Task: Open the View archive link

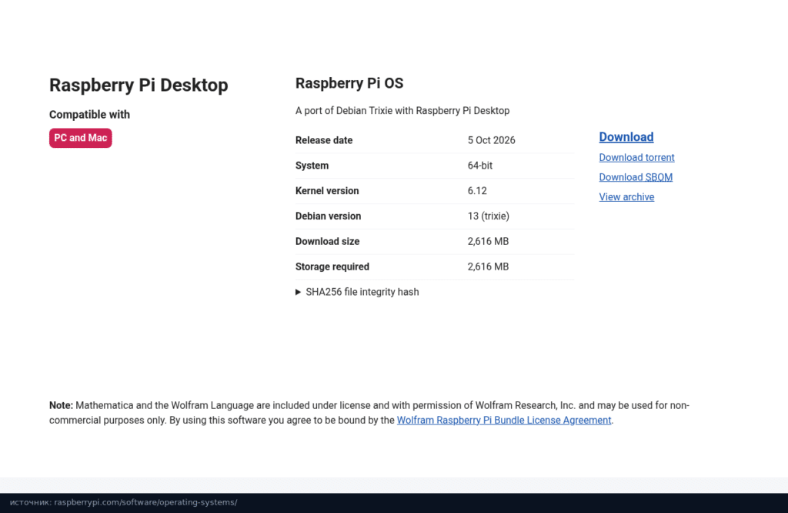Action: tap(626, 196)
